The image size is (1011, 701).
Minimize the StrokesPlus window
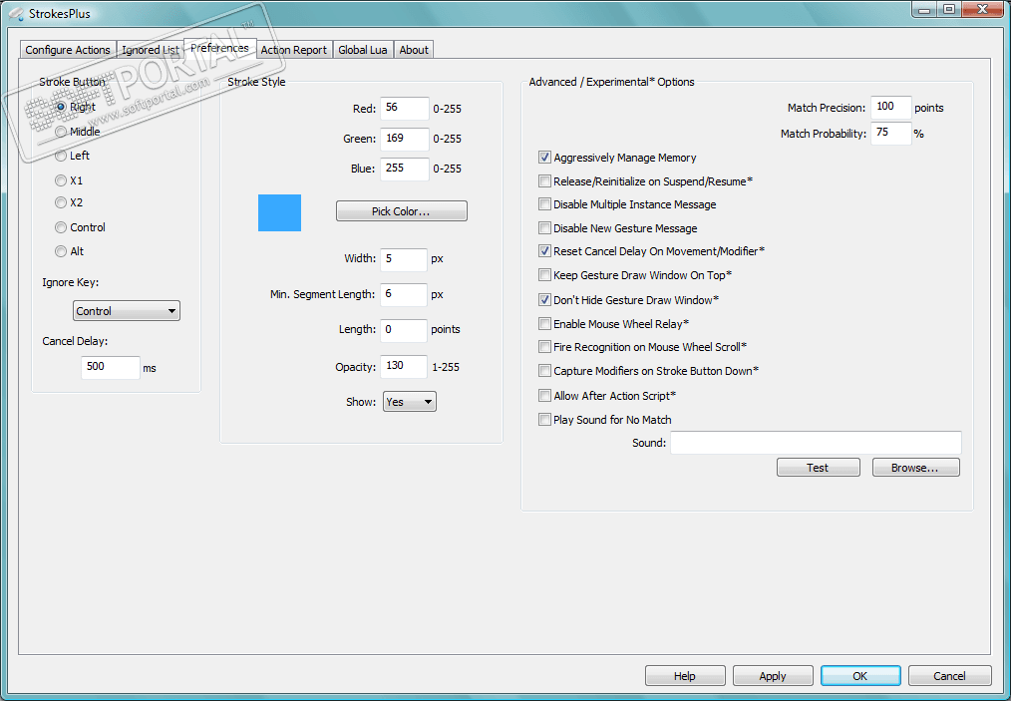click(924, 9)
